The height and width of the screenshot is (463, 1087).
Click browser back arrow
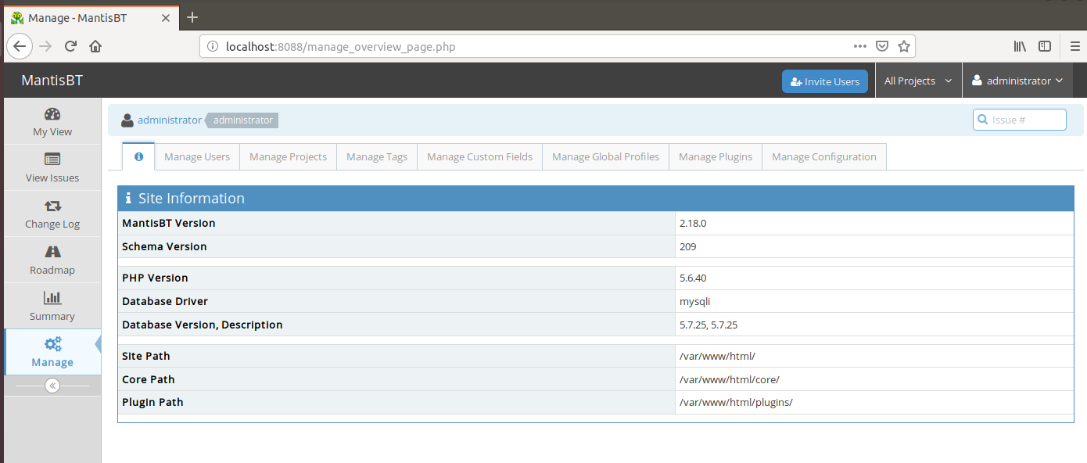pyautogui.click(x=20, y=46)
